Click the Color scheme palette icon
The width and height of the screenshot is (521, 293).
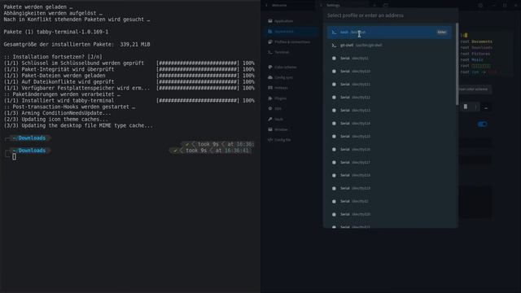coord(270,67)
